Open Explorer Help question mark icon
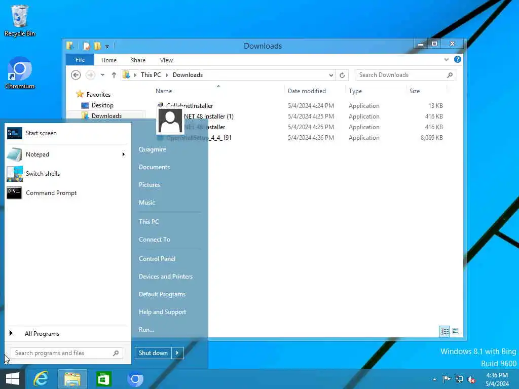This screenshot has width=519, height=389. pos(458,59)
